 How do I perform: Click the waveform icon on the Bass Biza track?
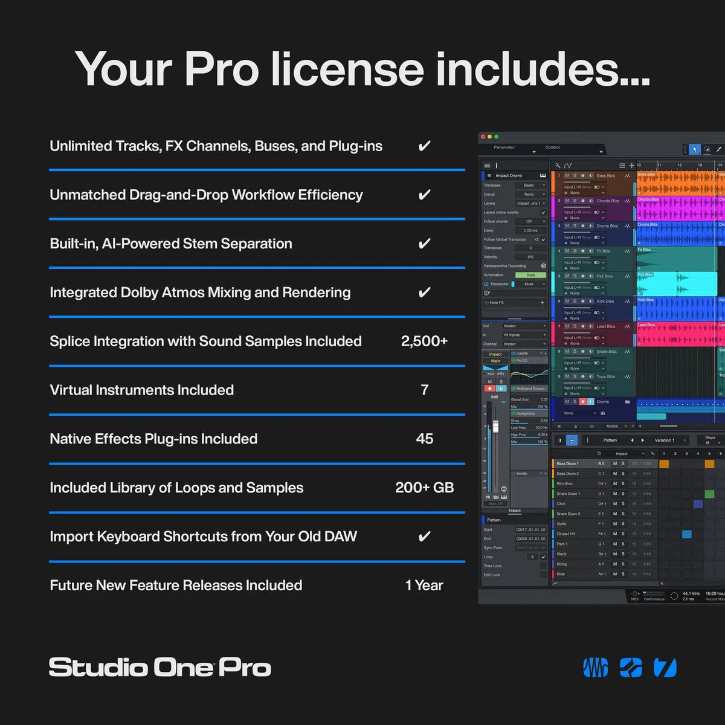pyautogui.click(x=628, y=175)
